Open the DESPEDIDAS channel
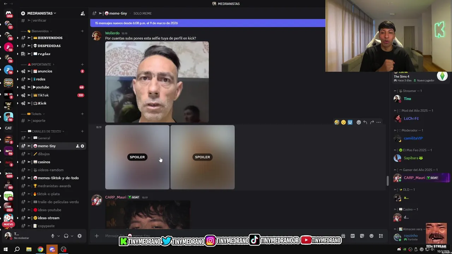The width and height of the screenshot is (452, 254). tap(52, 46)
